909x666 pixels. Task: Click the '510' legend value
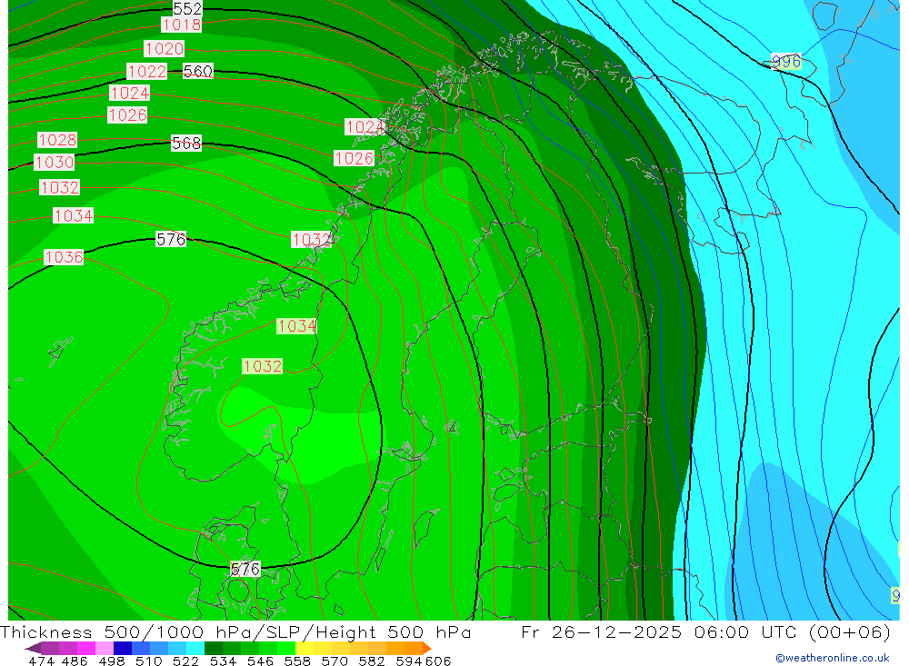[149, 661]
